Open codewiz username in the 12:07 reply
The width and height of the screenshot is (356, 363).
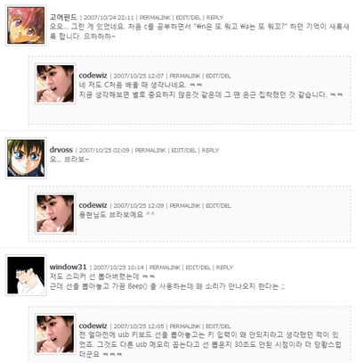pos(93,76)
